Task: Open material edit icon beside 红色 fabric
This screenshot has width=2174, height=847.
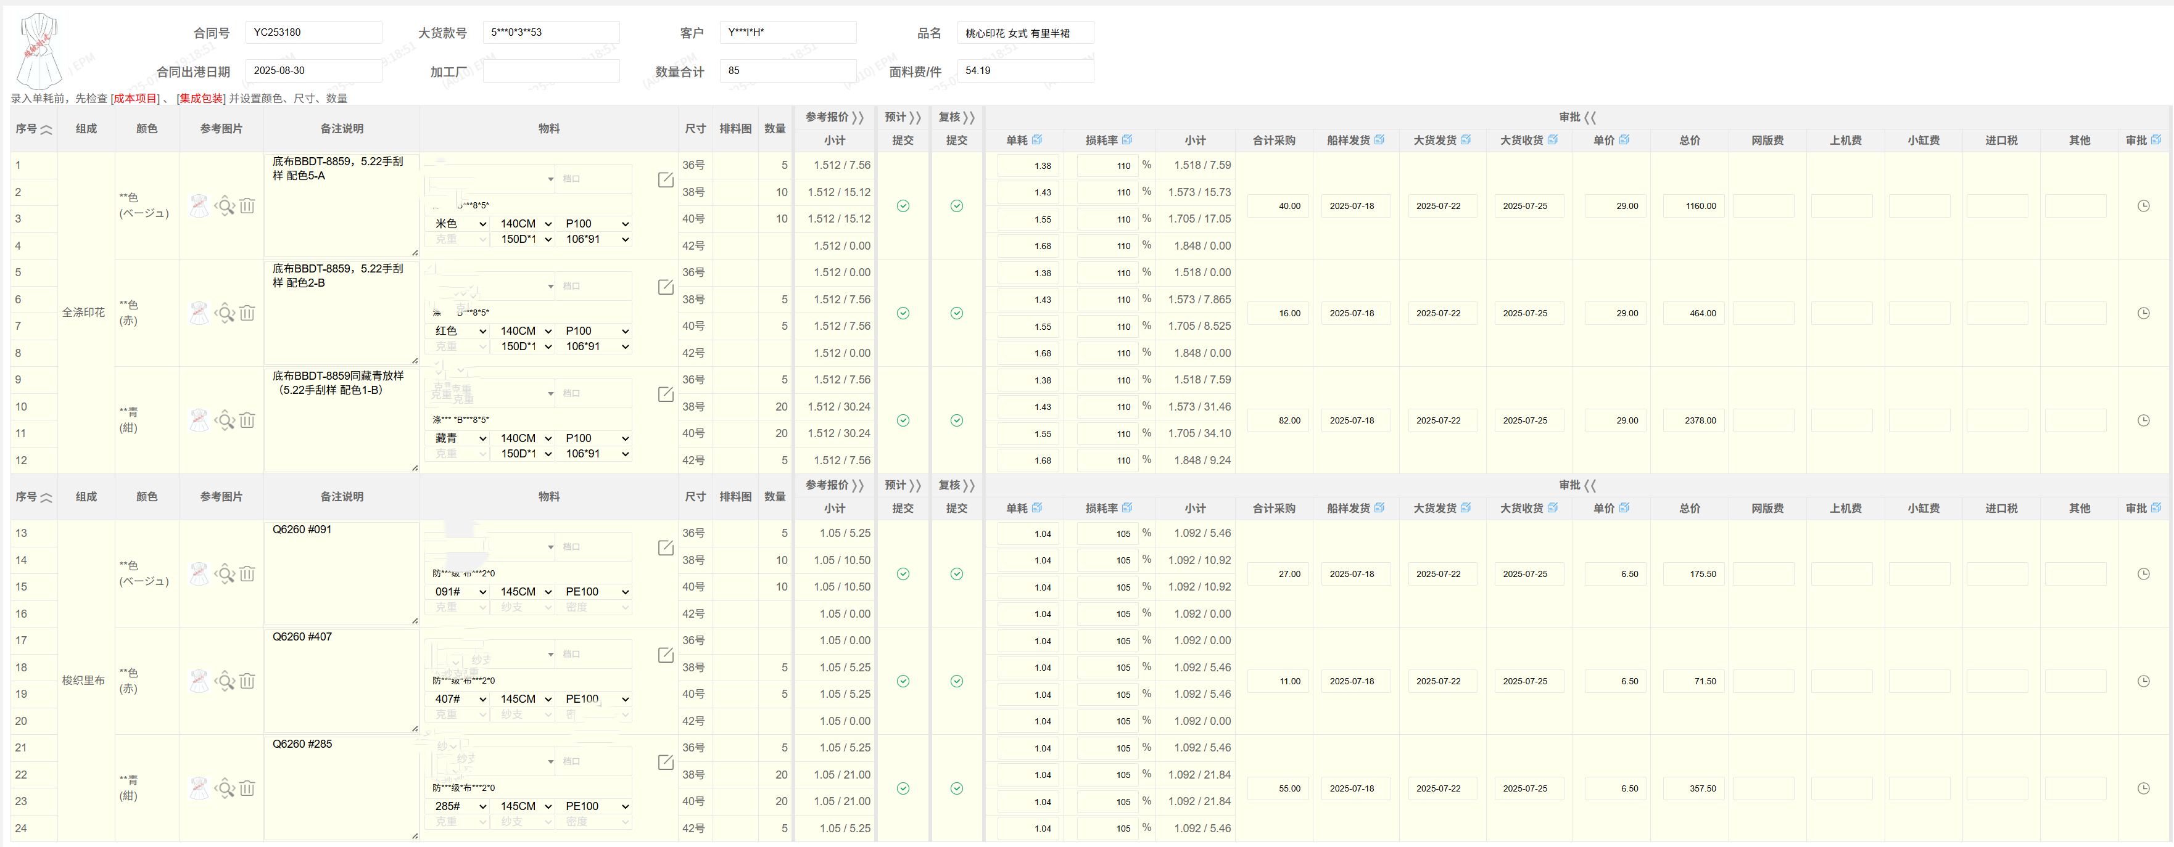Action: [x=666, y=287]
